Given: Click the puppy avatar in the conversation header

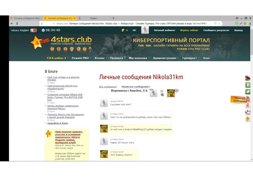Looking at the screenshot, I should point(171,93).
